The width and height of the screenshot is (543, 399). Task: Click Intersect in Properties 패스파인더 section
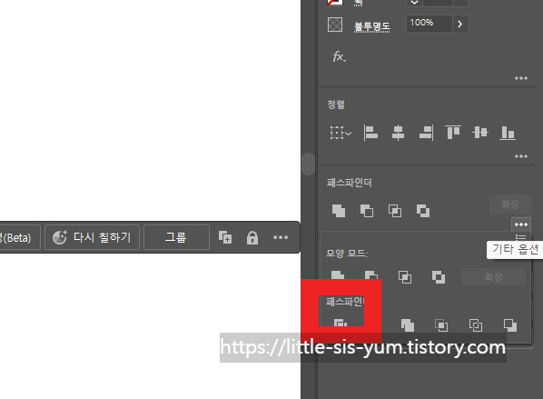coord(395,211)
